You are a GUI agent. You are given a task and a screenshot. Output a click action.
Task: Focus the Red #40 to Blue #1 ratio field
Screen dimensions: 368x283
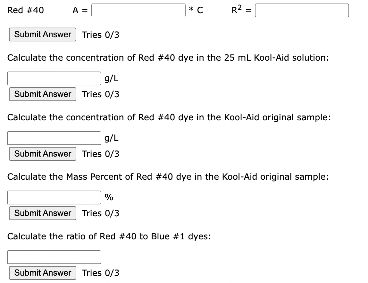pyautogui.click(x=54, y=257)
